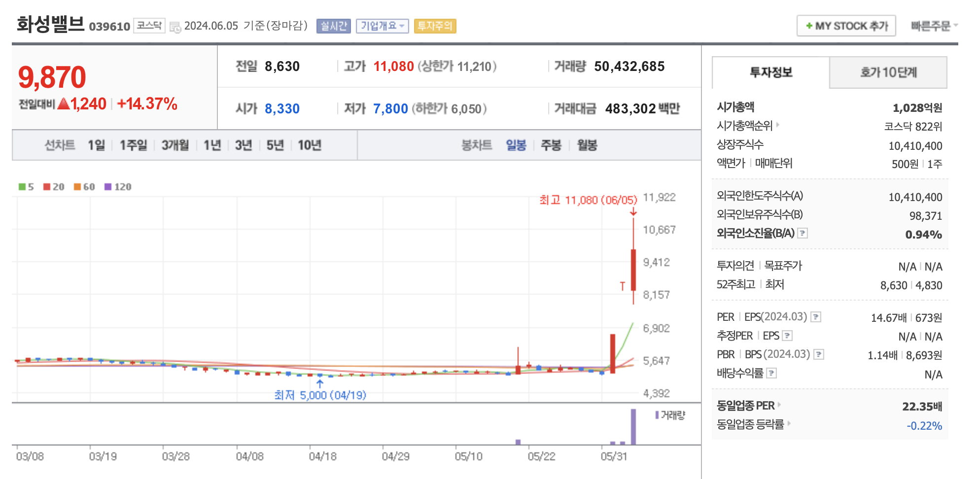Click the current price 9,870
This screenshot has height=479, width=978.
click(52, 77)
